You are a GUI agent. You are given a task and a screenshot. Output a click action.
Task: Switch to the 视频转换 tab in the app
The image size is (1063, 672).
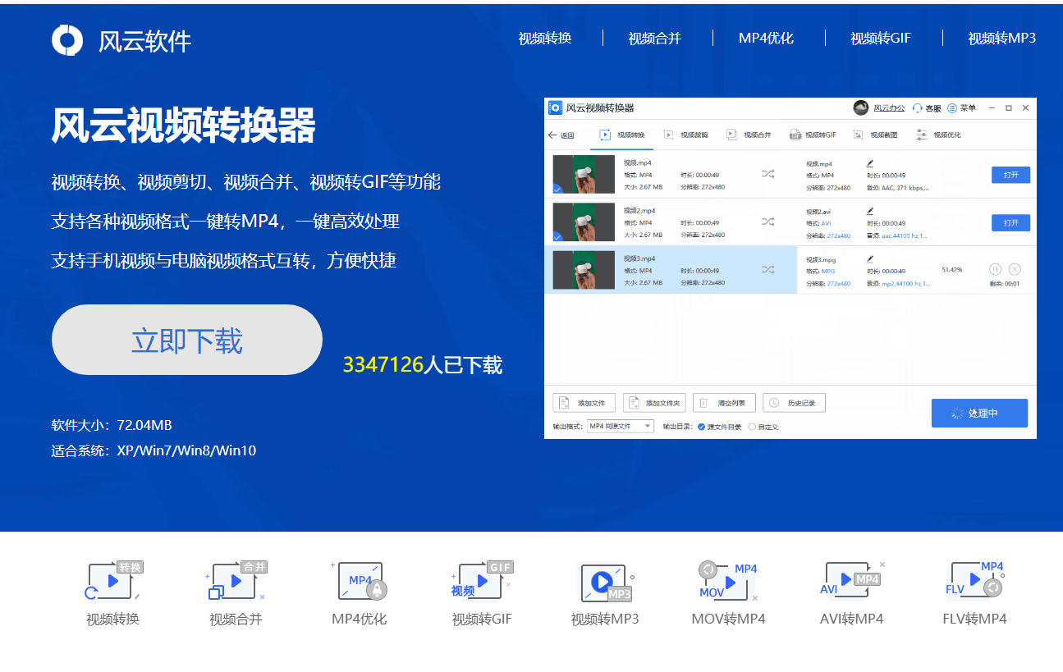[623, 135]
